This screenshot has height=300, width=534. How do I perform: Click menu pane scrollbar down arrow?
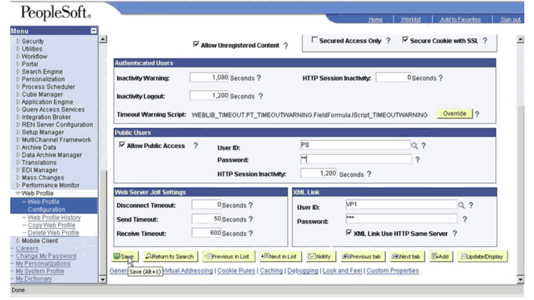click(x=103, y=280)
